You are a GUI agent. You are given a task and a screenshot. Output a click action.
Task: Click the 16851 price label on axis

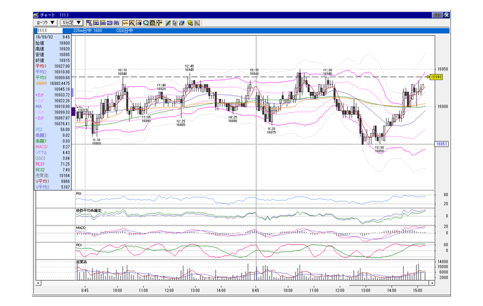(441, 144)
